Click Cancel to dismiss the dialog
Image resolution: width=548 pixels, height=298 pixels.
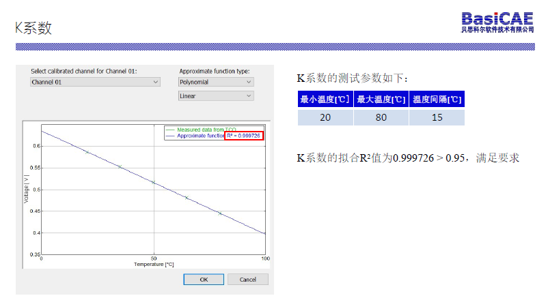(248, 280)
